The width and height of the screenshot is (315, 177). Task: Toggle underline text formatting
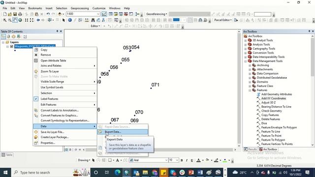(192, 160)
